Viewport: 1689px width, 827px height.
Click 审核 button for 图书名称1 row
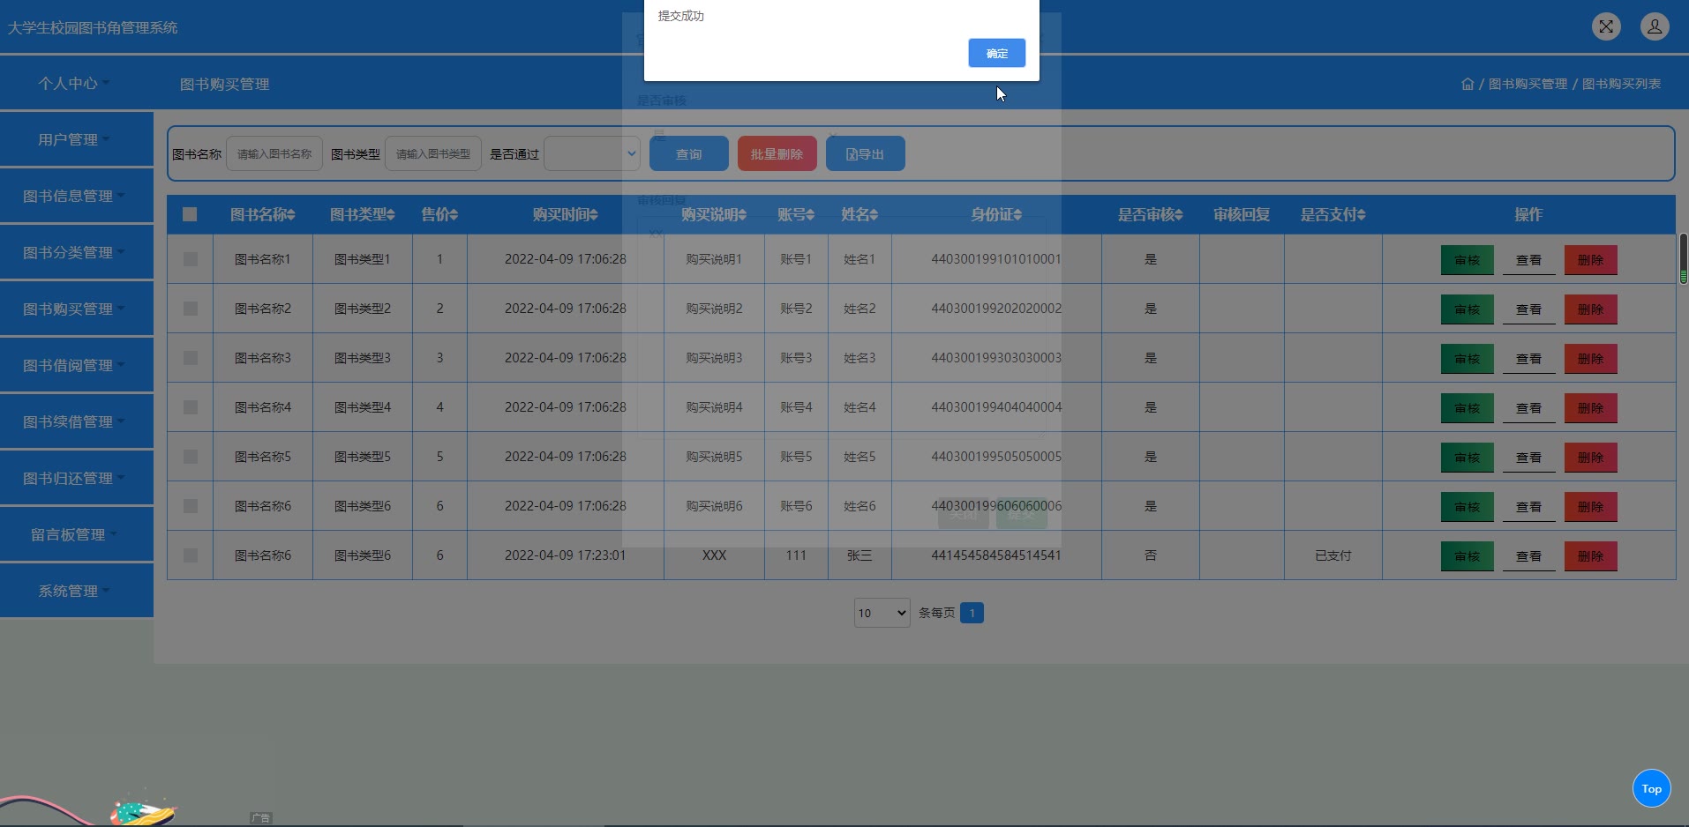pyautogui.click(x=1468, y=260)
